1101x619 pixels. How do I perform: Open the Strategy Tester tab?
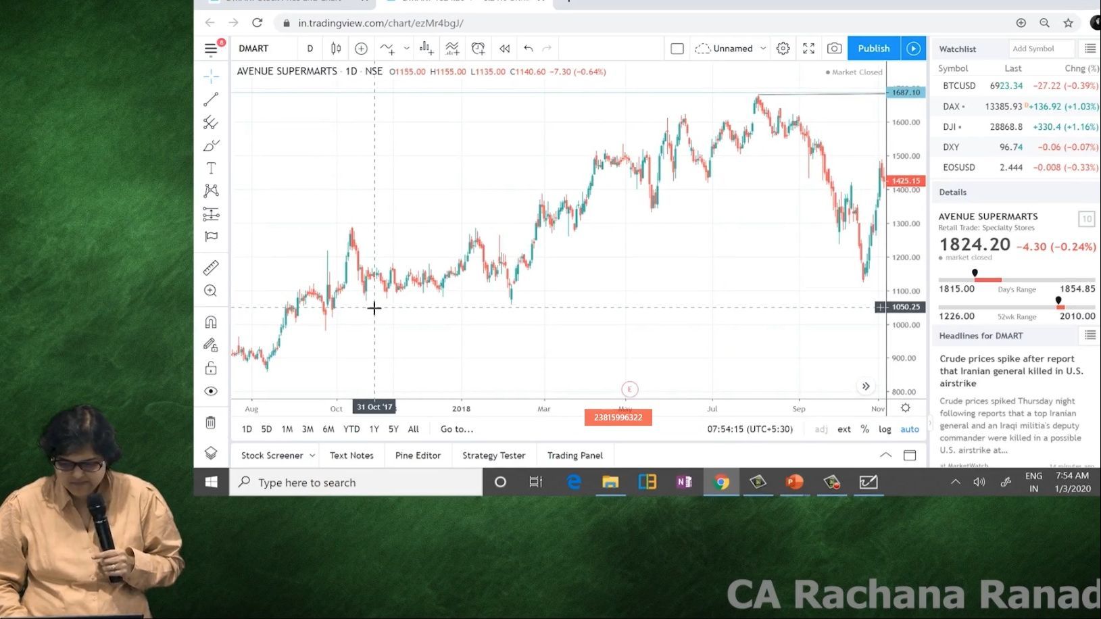493,455
